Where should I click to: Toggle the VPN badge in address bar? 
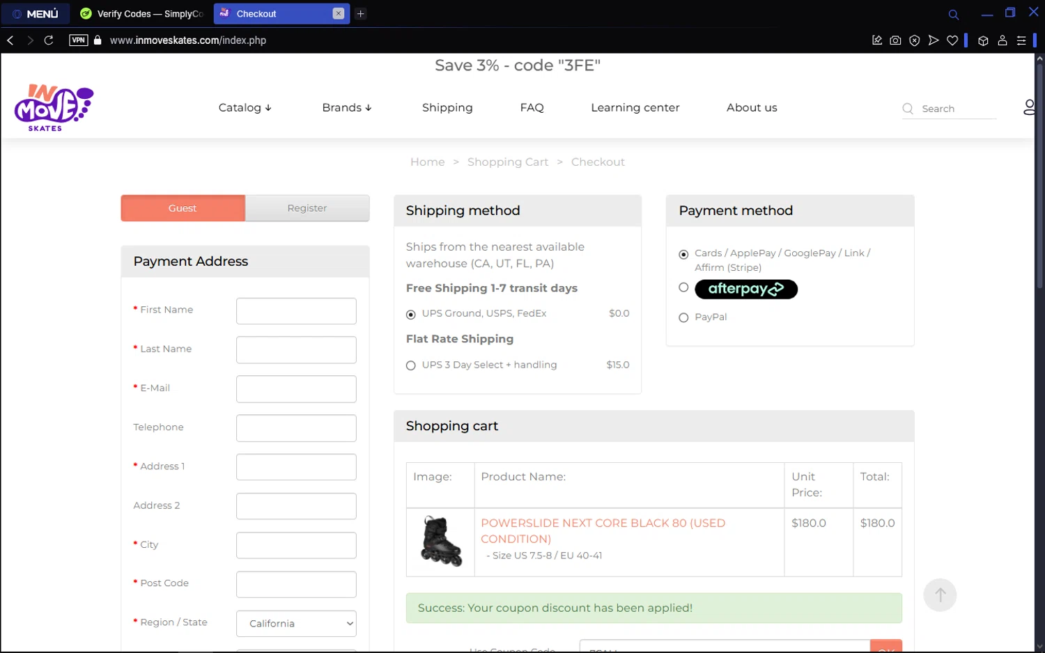point(79,40)
